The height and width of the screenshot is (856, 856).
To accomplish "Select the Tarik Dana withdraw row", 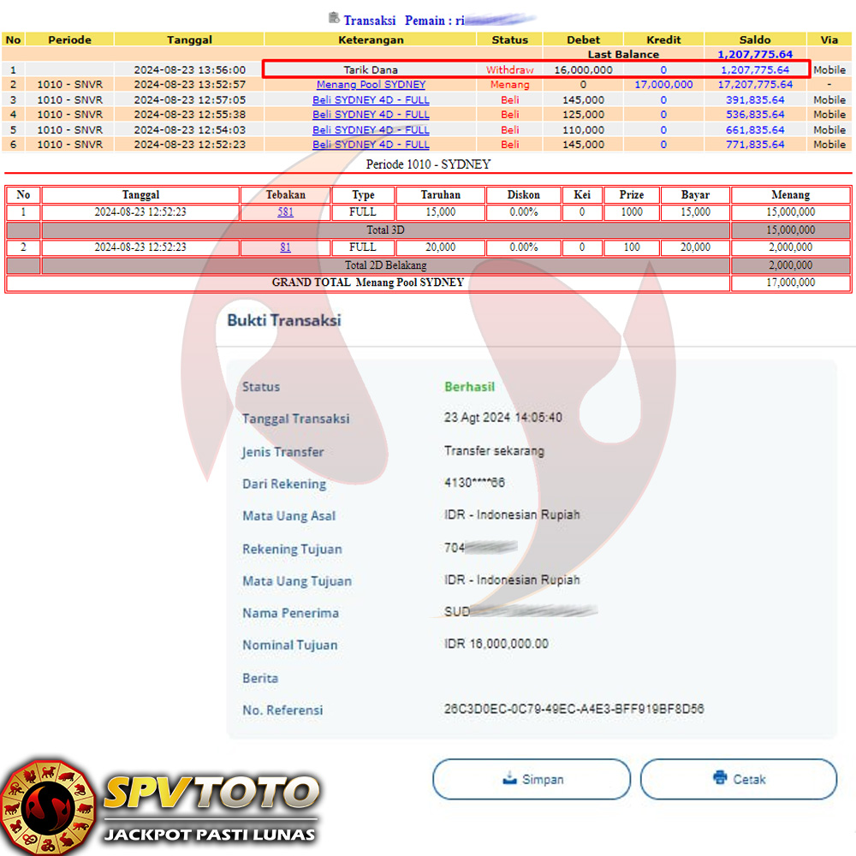I will (x=371, y=69).
